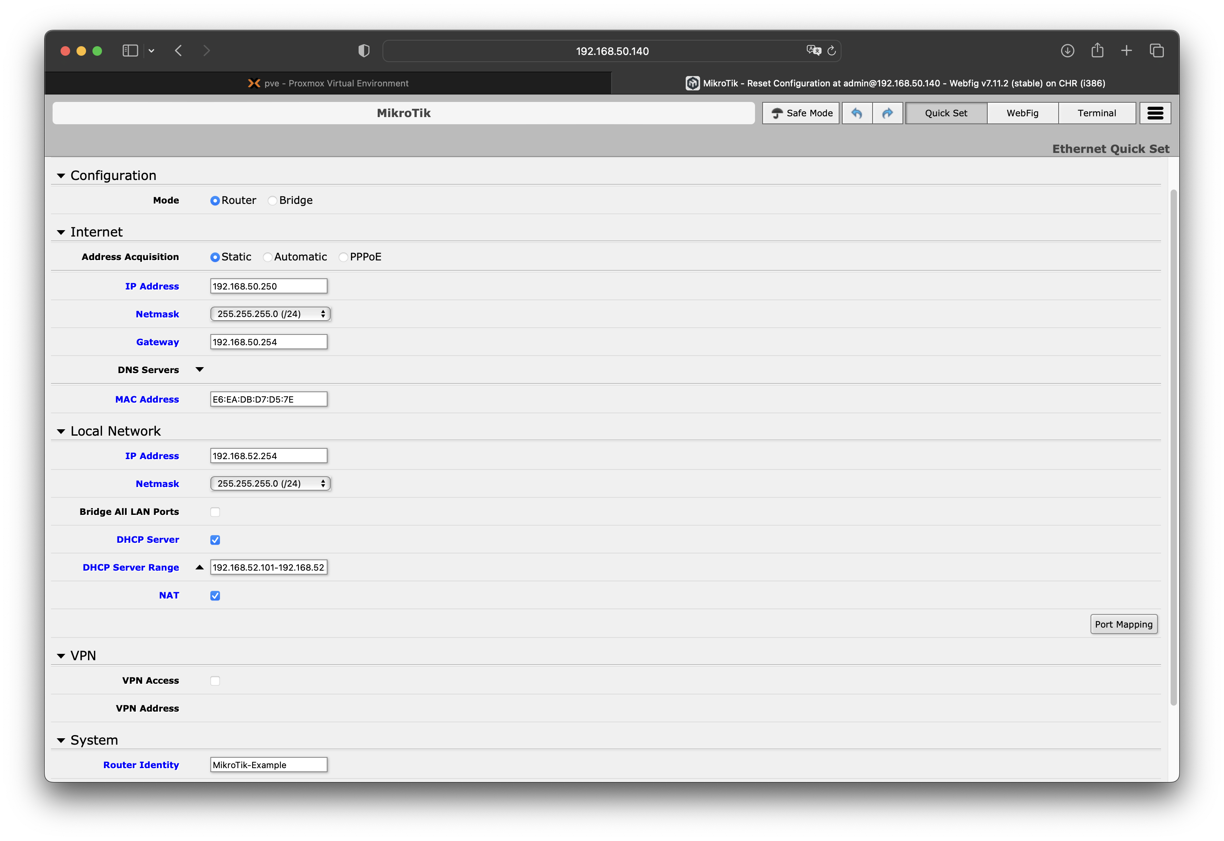The image size is (1224, 841).
Task: Open the Internet Netmask dropdown
Action: point(270,314)
